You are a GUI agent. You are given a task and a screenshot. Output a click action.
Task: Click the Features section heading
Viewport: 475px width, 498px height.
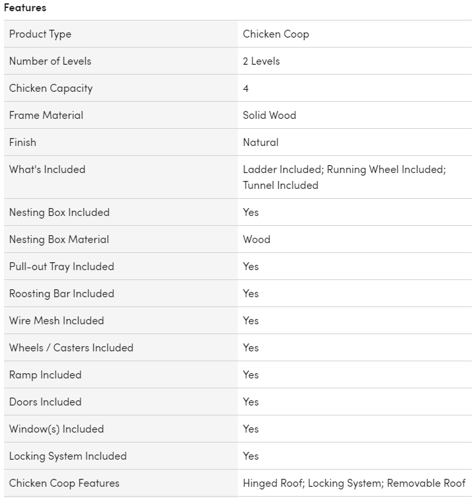(x=25, y=8)
